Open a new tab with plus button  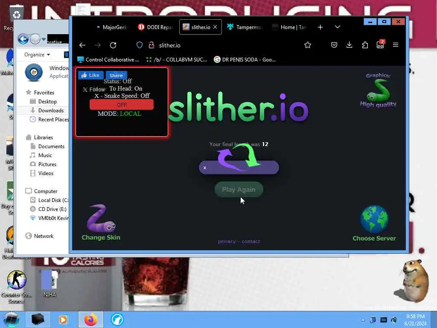point(320,27)
